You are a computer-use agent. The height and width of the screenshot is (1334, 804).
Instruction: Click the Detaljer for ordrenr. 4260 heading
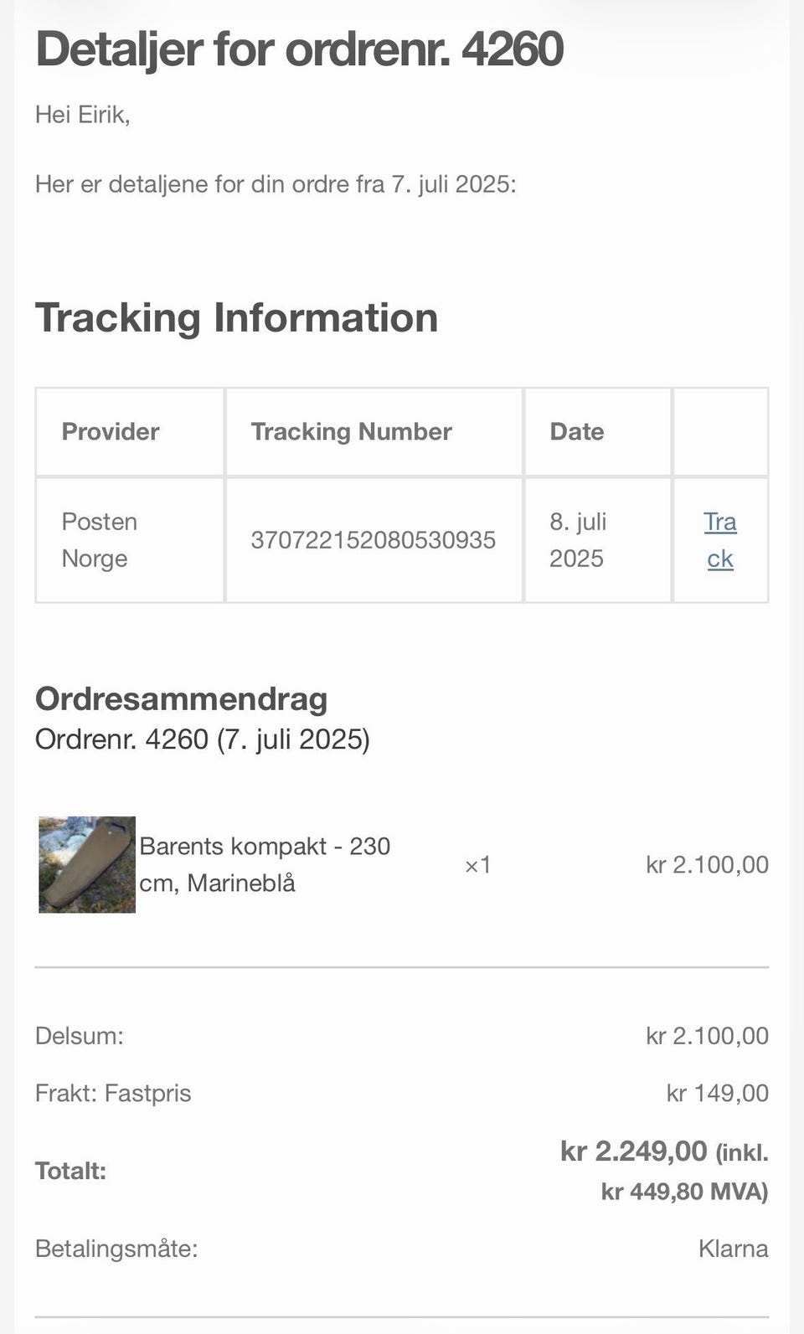pos(299,49)
